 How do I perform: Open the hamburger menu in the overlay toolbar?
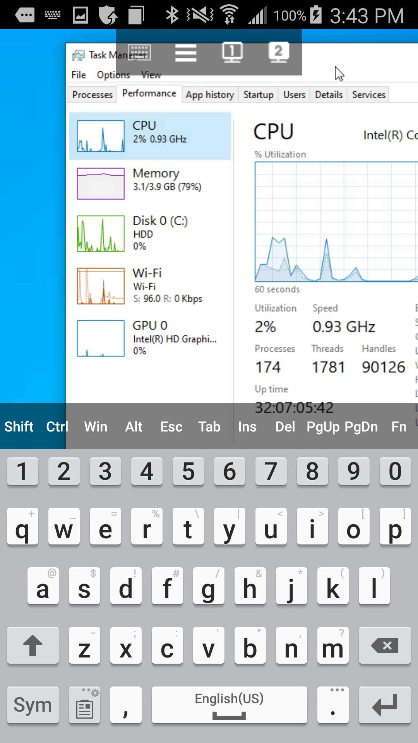[186, 52]
